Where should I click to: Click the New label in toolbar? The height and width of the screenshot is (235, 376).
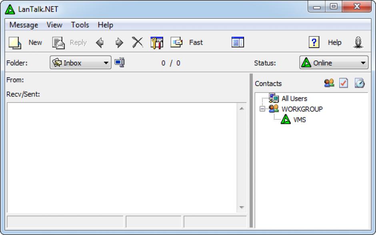[x=35, y=42]
